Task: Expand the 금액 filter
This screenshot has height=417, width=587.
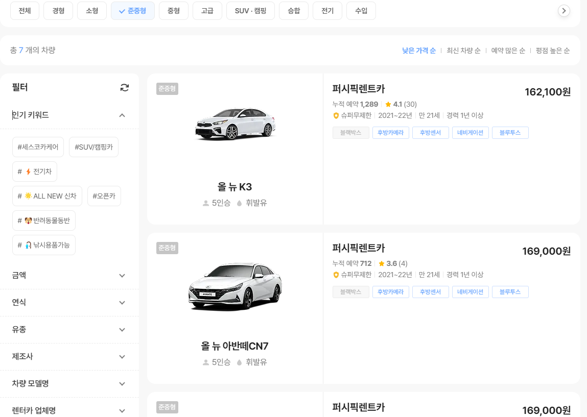Action: coord(122,276)
